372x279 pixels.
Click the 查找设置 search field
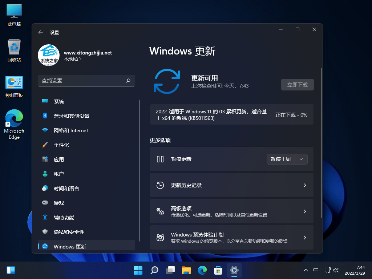pos(86,81)
